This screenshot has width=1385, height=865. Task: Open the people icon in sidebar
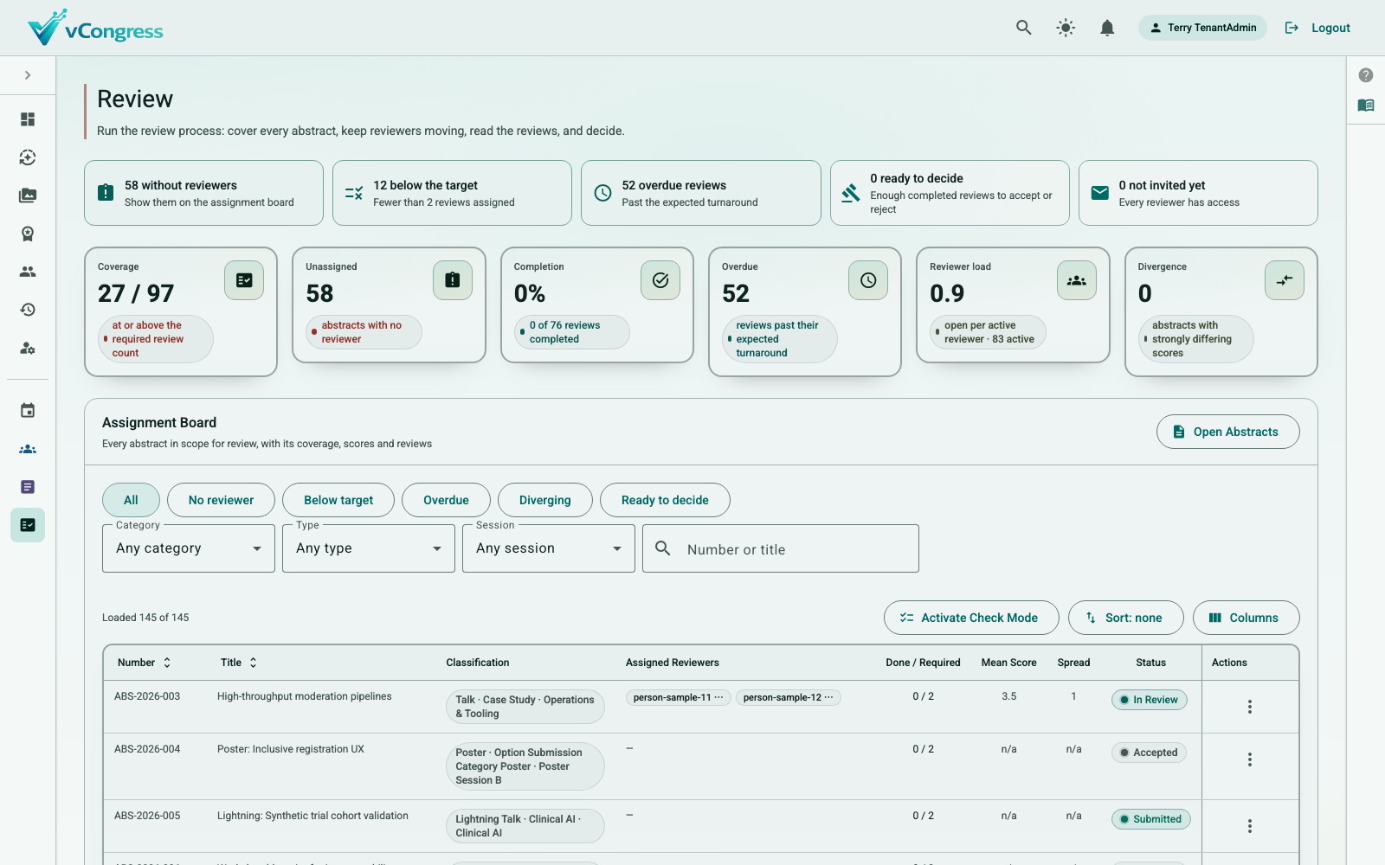tap(28, 272)
